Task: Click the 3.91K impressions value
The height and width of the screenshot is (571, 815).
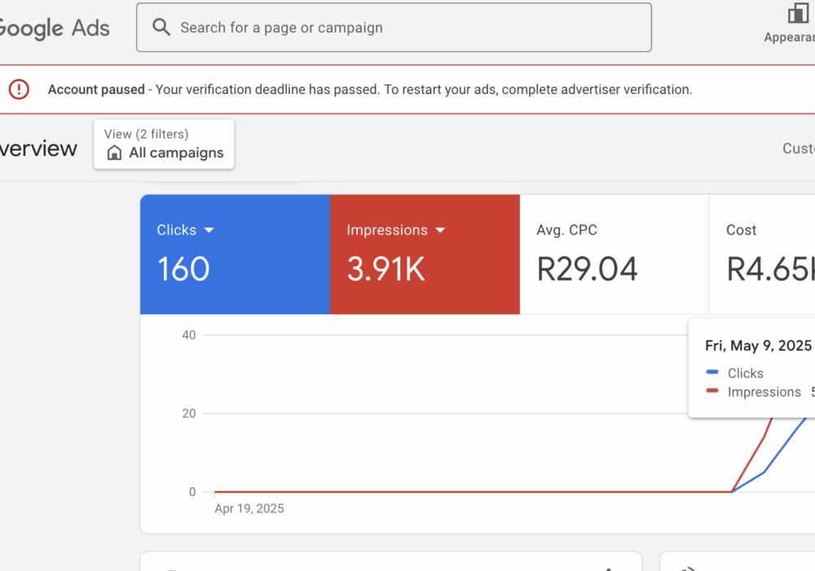Action: click(385, 269)
